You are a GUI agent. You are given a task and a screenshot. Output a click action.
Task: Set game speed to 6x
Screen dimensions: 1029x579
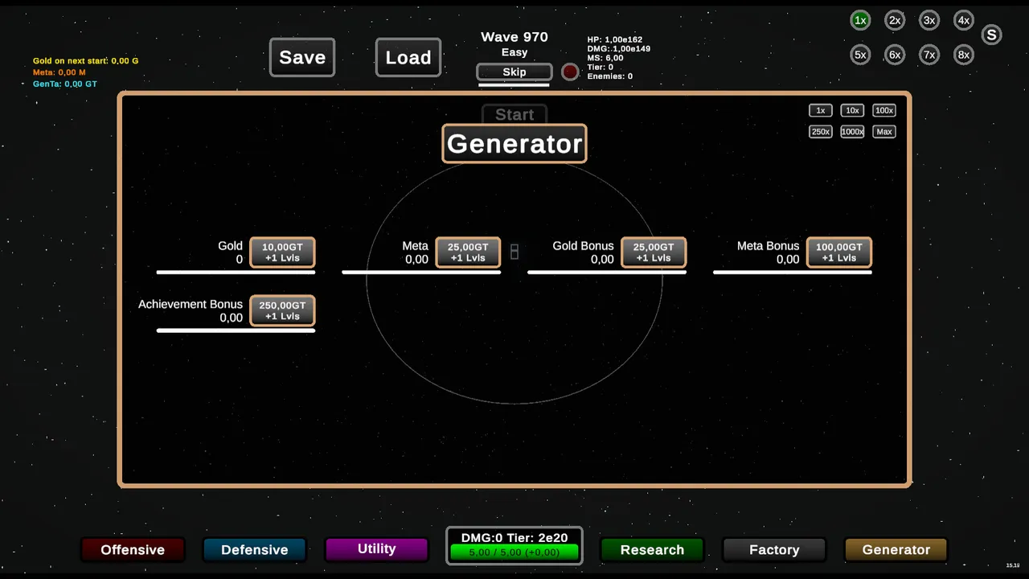coord(895,55)
